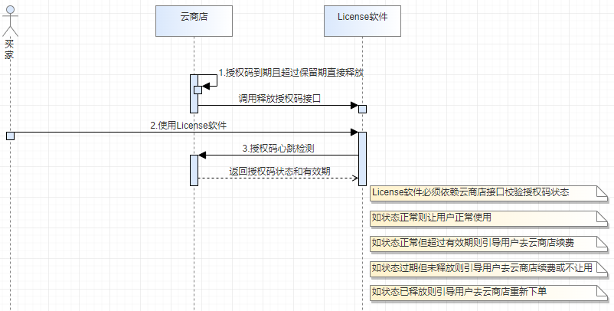Image resolution: width=614 pixels, height=311 pixels.
Task: Select the License软件 lifeline header box
Action: [x=362, y=20]
